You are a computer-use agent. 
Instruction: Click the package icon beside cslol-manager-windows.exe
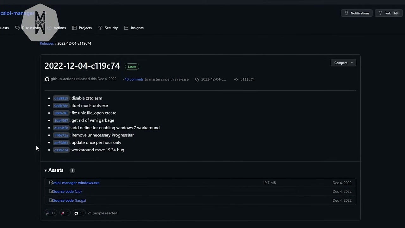(x=51, y=183)
